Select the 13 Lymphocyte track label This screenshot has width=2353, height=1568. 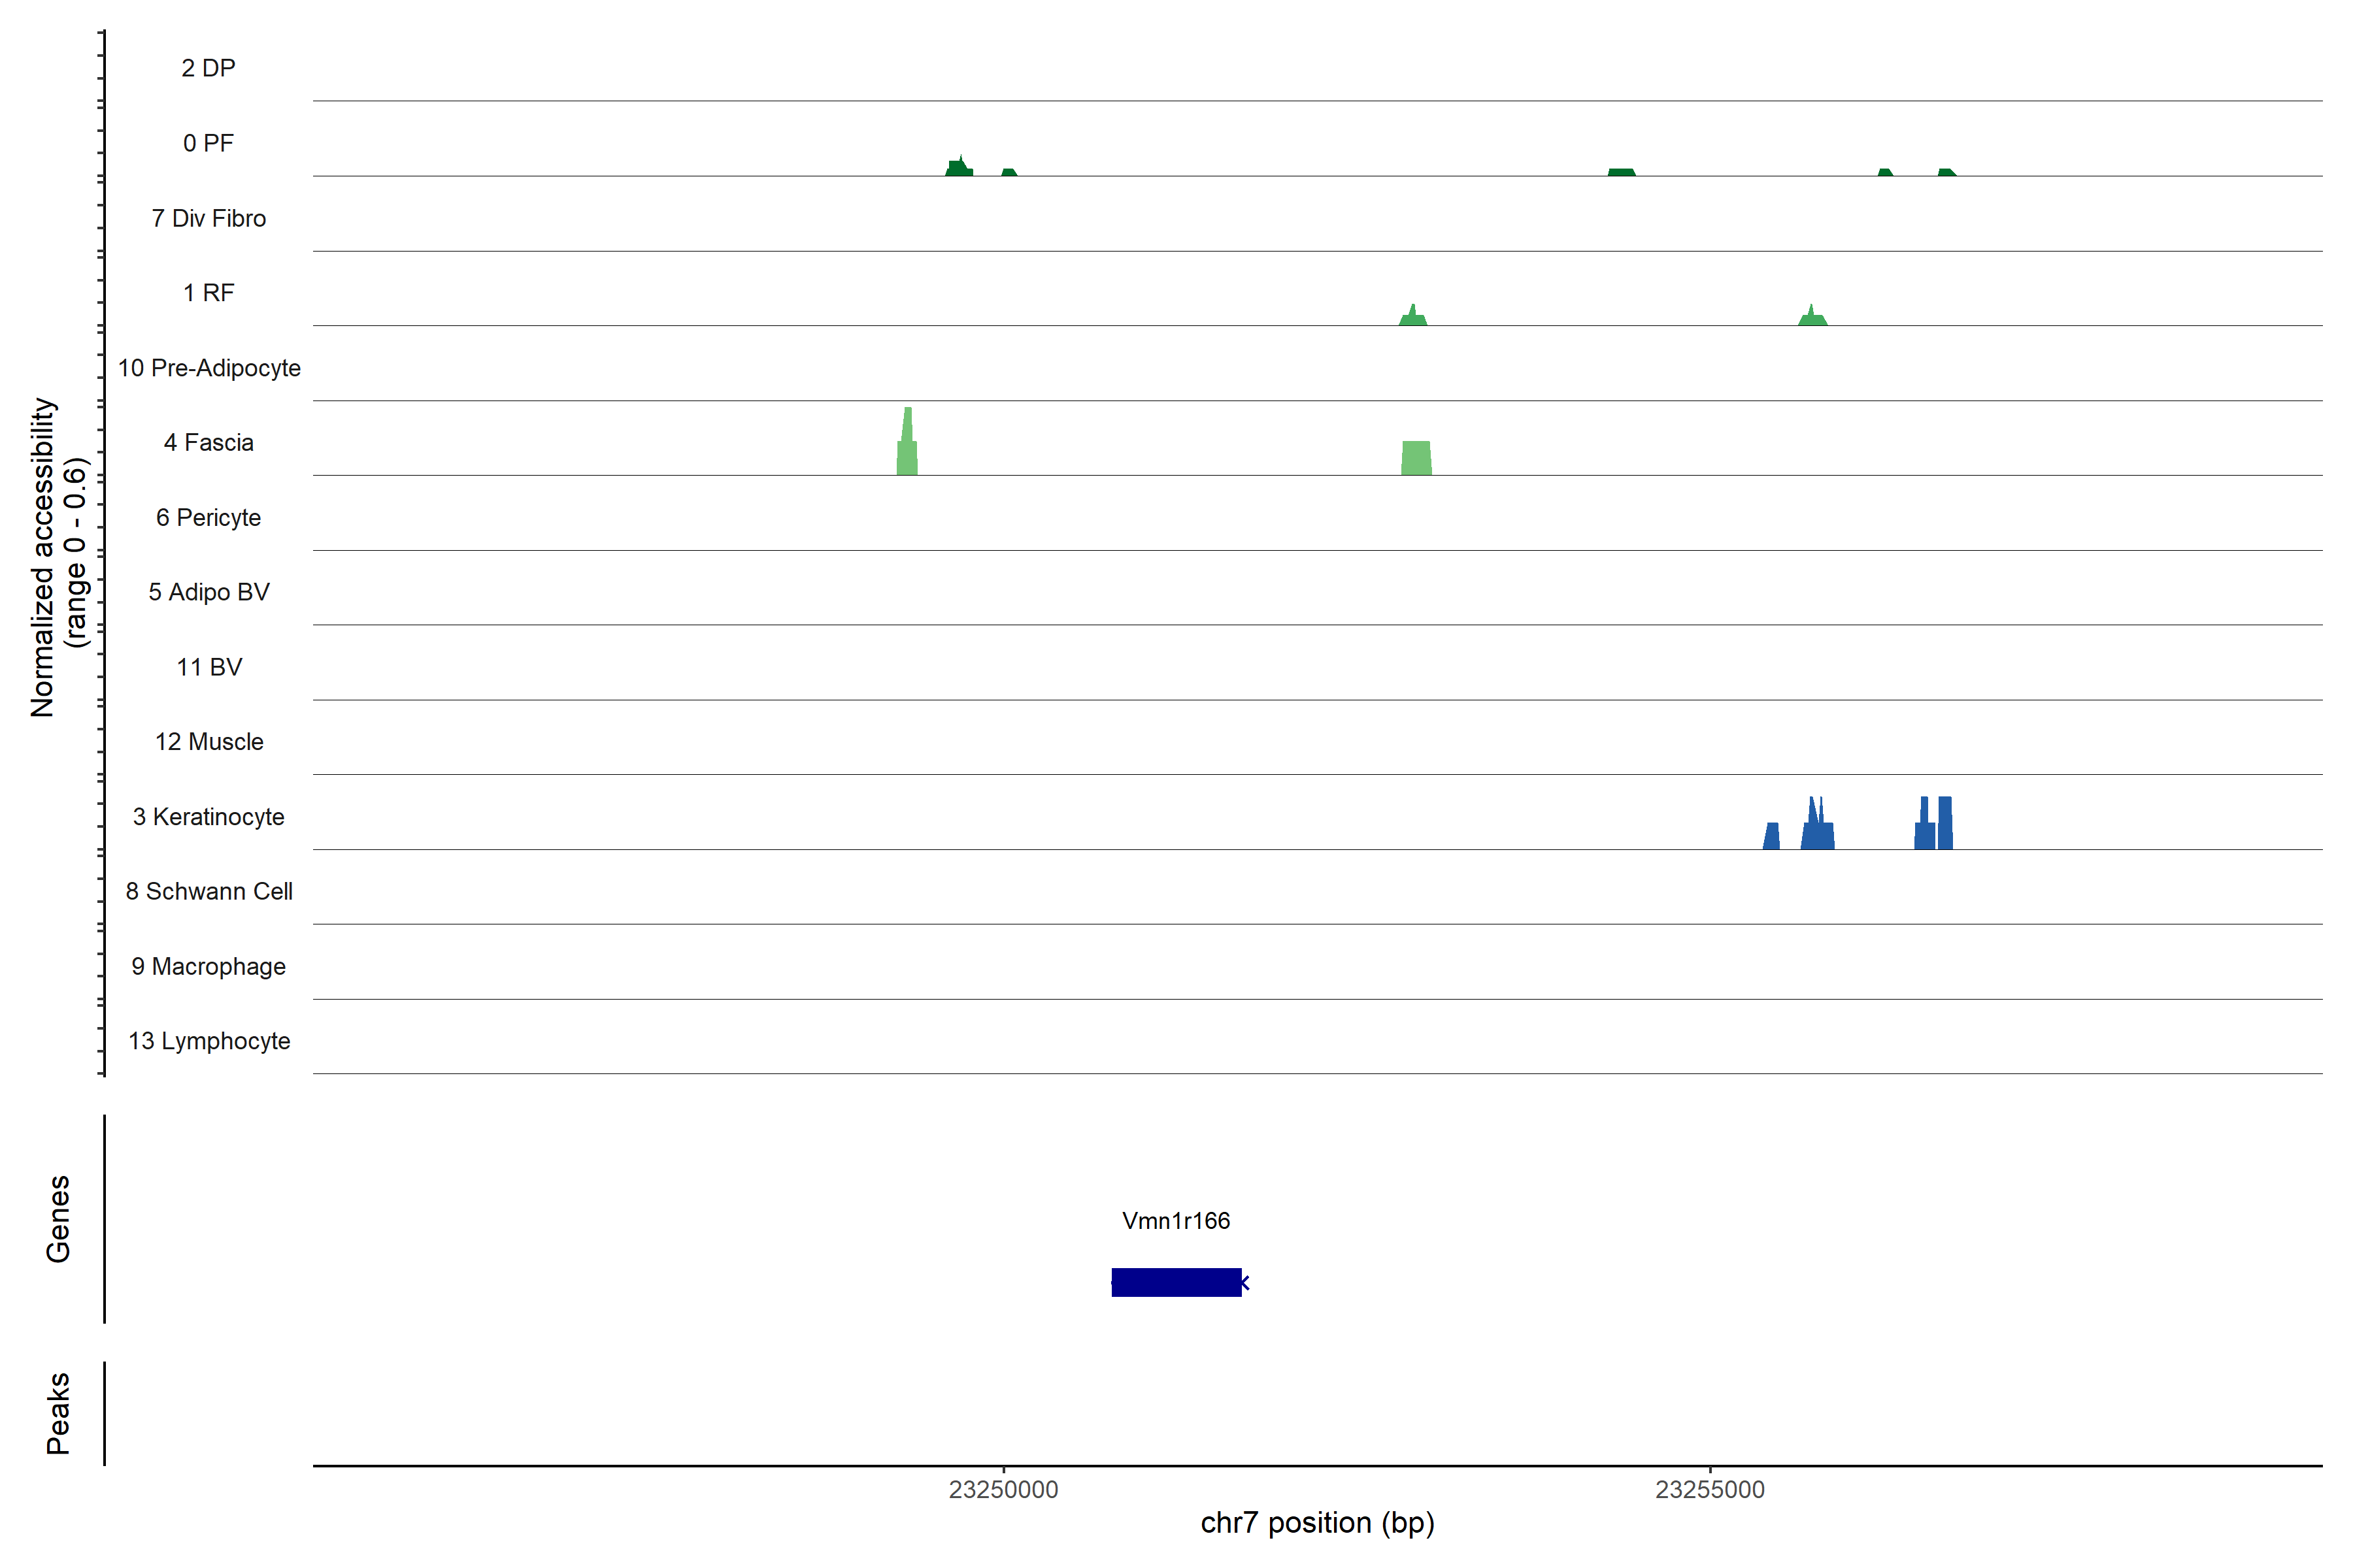pos(209,1041)
